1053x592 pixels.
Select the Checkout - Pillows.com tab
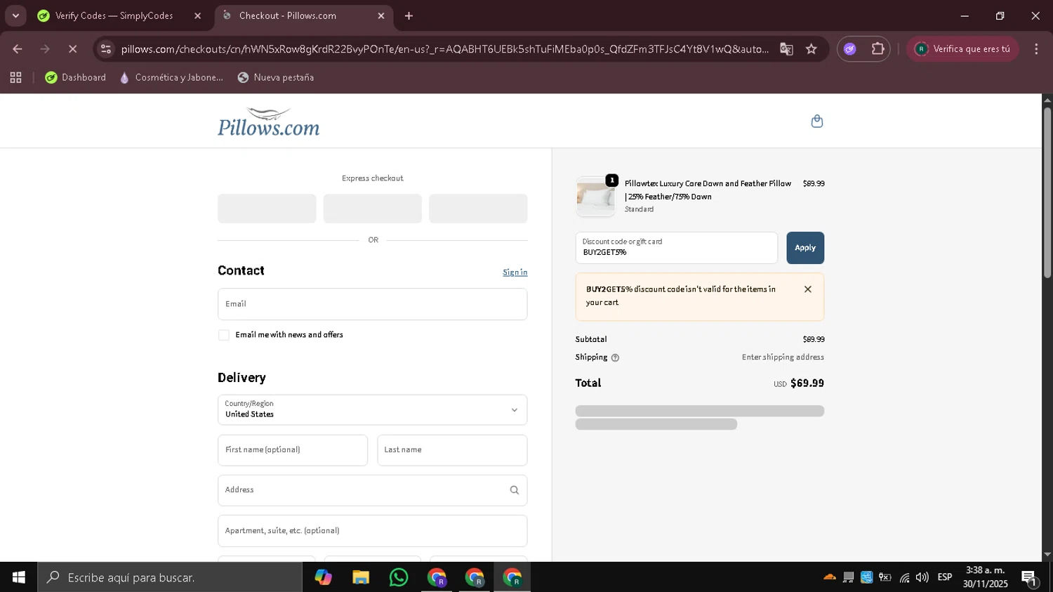(303, 15)
